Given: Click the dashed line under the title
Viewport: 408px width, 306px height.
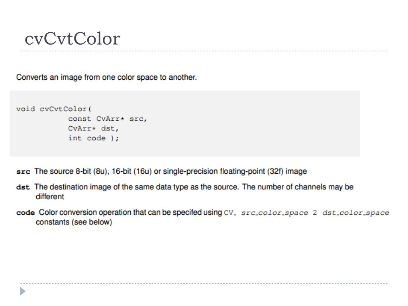Looking at the screenshot, I should [204, 51].
